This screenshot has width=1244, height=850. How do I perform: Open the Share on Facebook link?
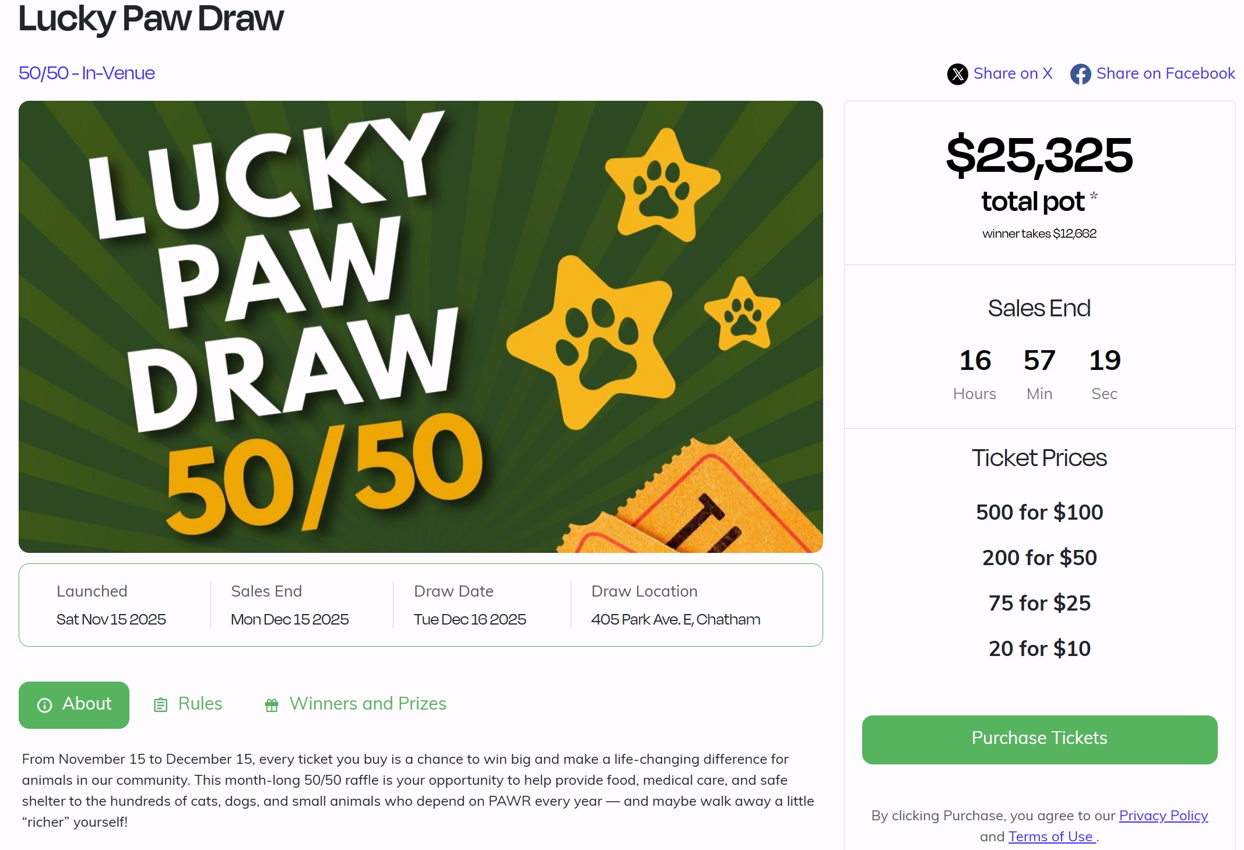coord(1165,73)
